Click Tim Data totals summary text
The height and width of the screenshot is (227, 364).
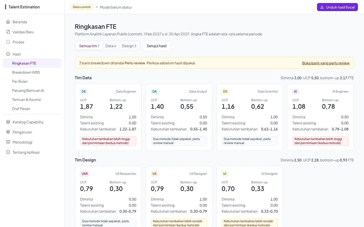(x=317, y=78)
